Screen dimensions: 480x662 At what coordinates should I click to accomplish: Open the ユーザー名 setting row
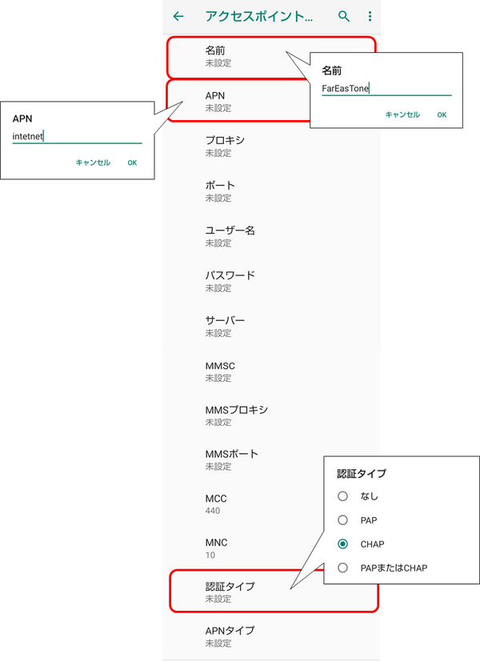[x=271, y=236]
